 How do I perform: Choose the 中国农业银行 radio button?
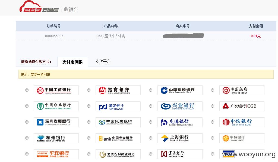click(x=27, y=106)
